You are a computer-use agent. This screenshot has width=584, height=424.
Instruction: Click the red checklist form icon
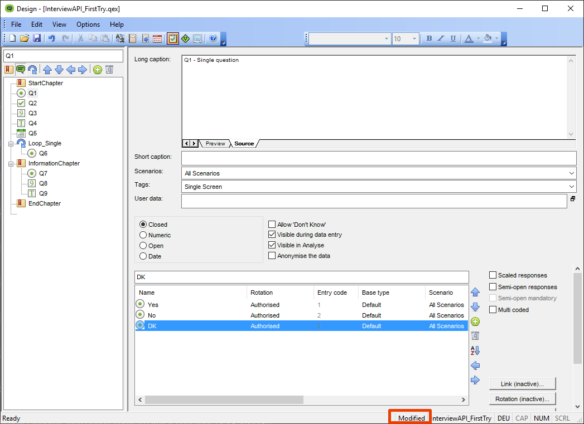tap(157, 38)
